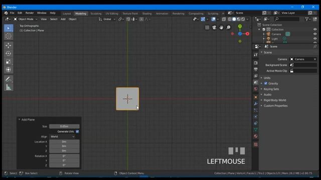Click the Background Scene field
This screenshot has height=180, width=321.
303,65
